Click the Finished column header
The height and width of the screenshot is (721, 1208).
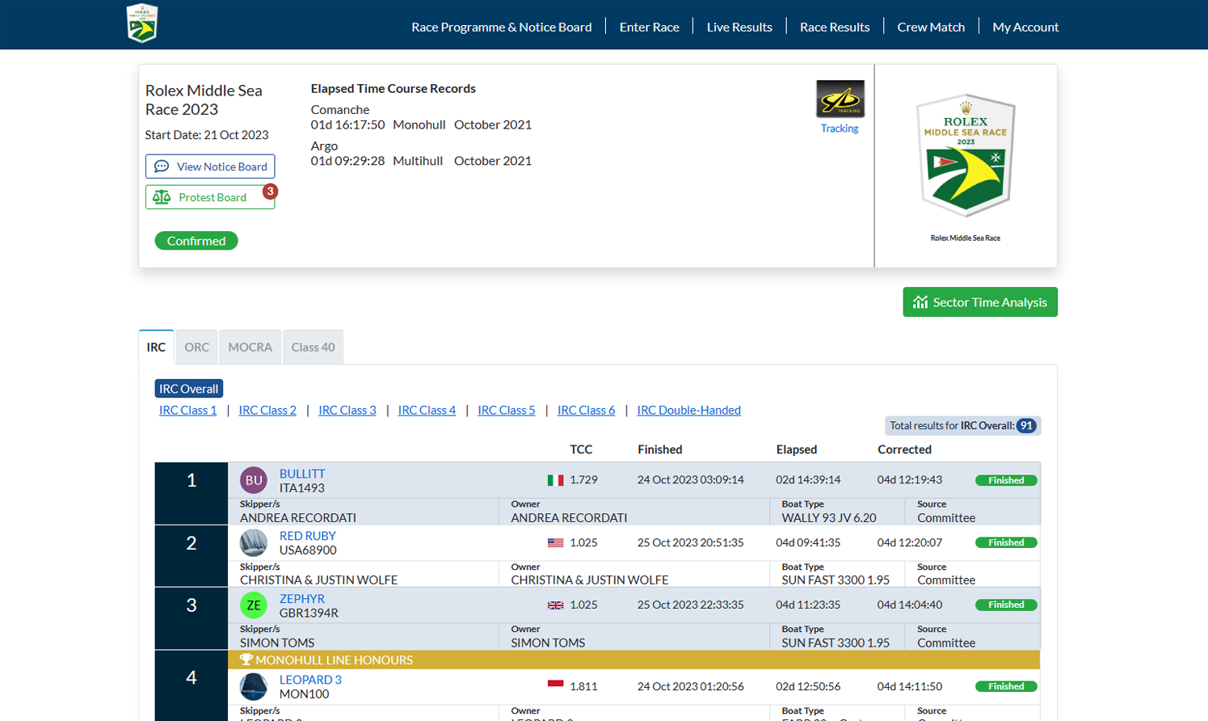point(660,449)
